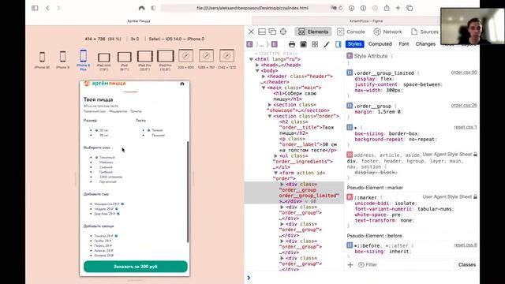Viewport: 505px width, 284px height.
Task: Switch to the Network tab
Action: click(387, 32)
